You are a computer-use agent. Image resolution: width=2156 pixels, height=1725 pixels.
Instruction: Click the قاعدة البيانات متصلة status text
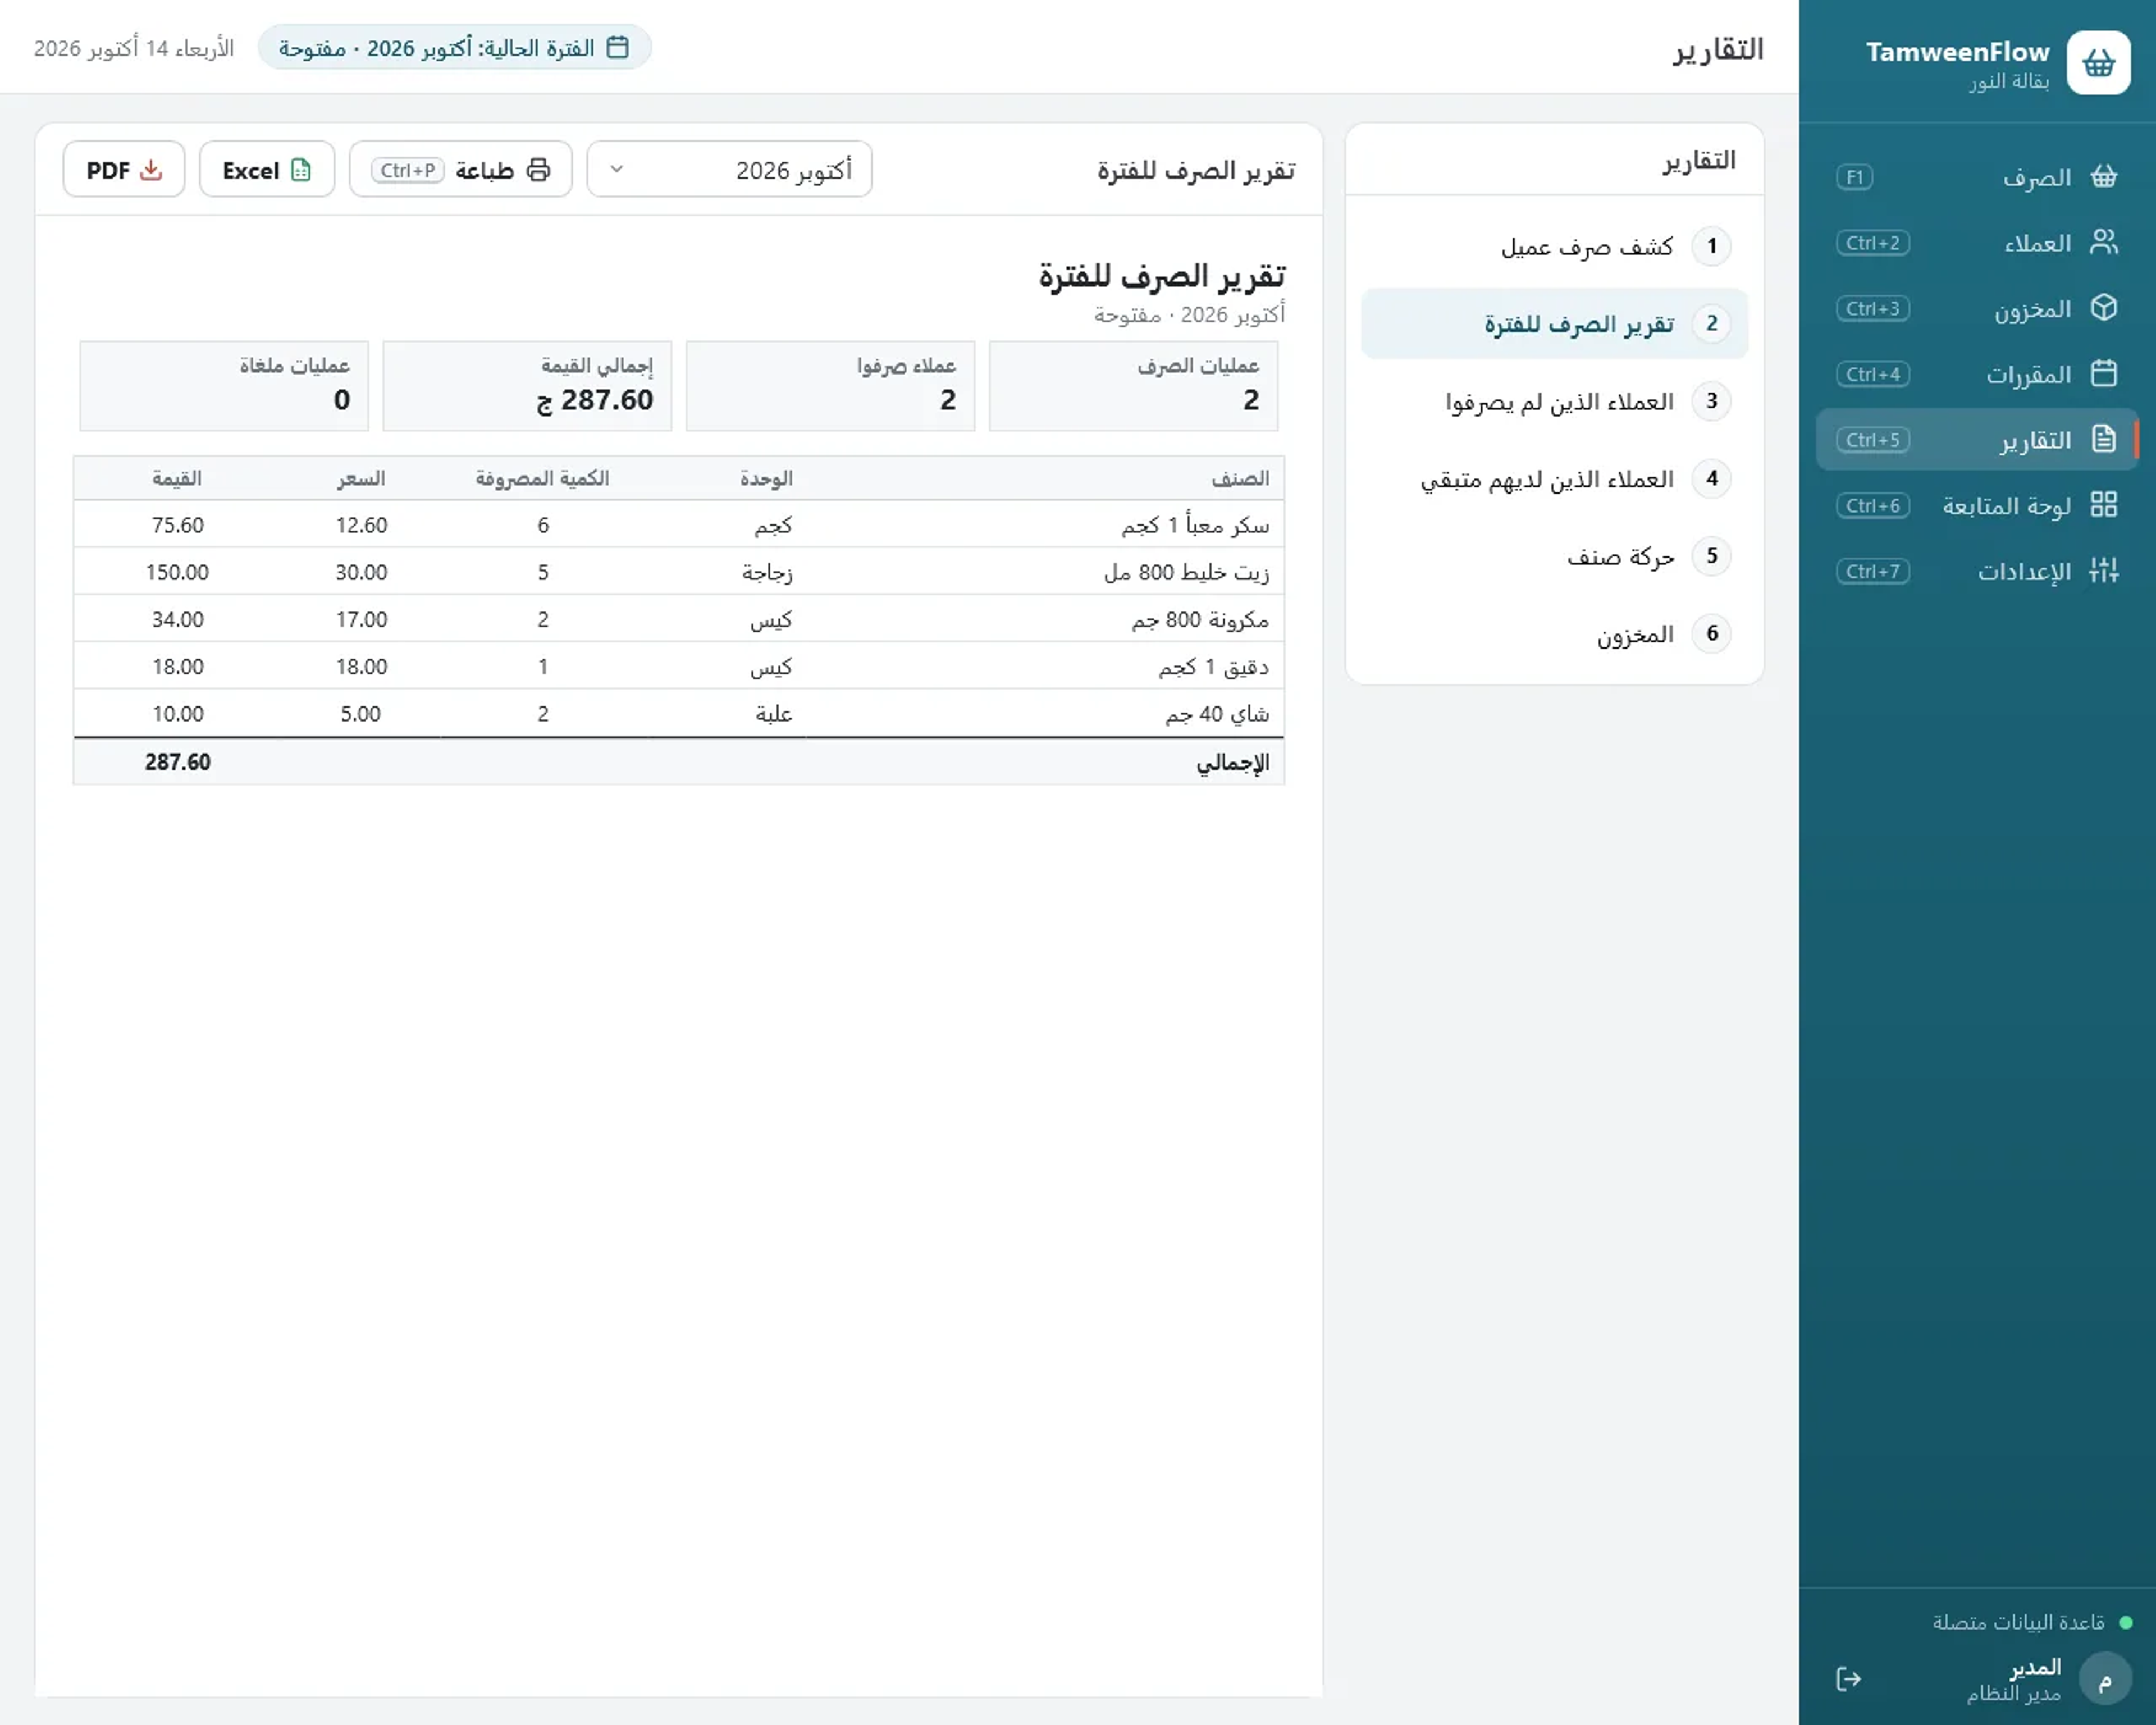click(2018, 1623)
